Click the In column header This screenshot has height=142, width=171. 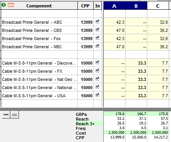point(98,6)
